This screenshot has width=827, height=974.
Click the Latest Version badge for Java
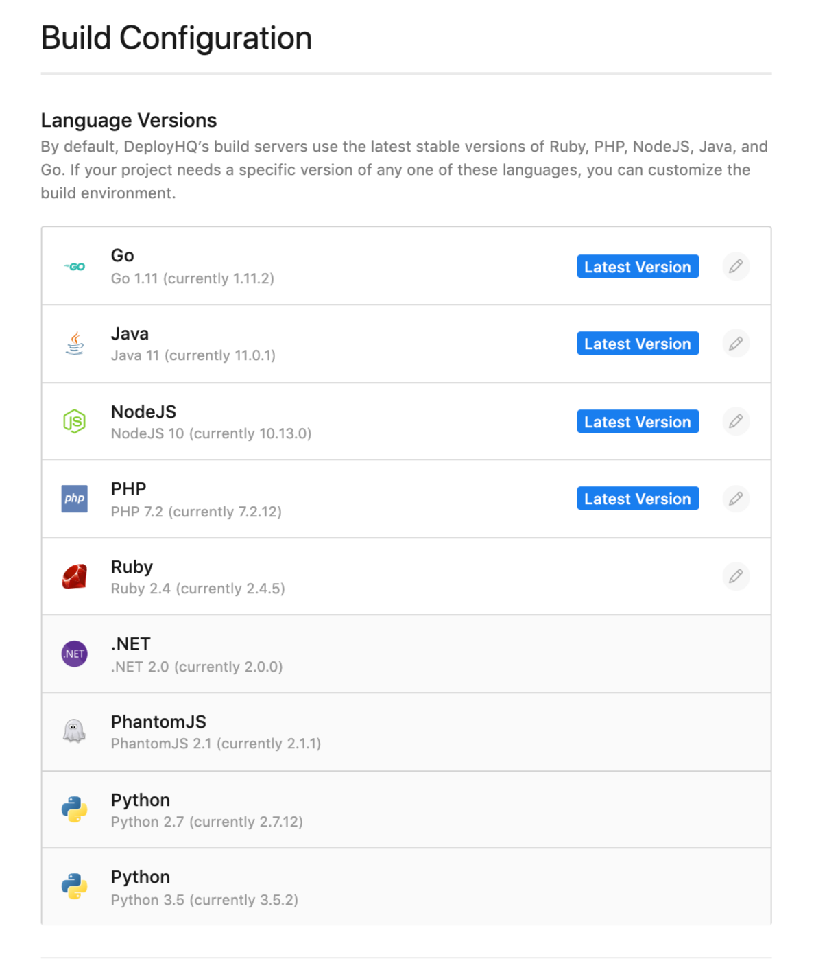(x=637, y=343)
